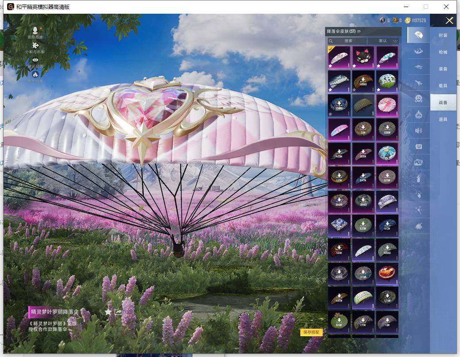460x357 pixels.
Task: Switch to the 载具 tab
Action: (x=443, y=85)
